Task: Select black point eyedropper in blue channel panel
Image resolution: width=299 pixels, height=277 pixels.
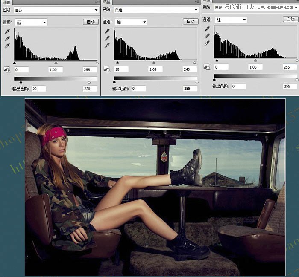Action: tap(7, 32)
